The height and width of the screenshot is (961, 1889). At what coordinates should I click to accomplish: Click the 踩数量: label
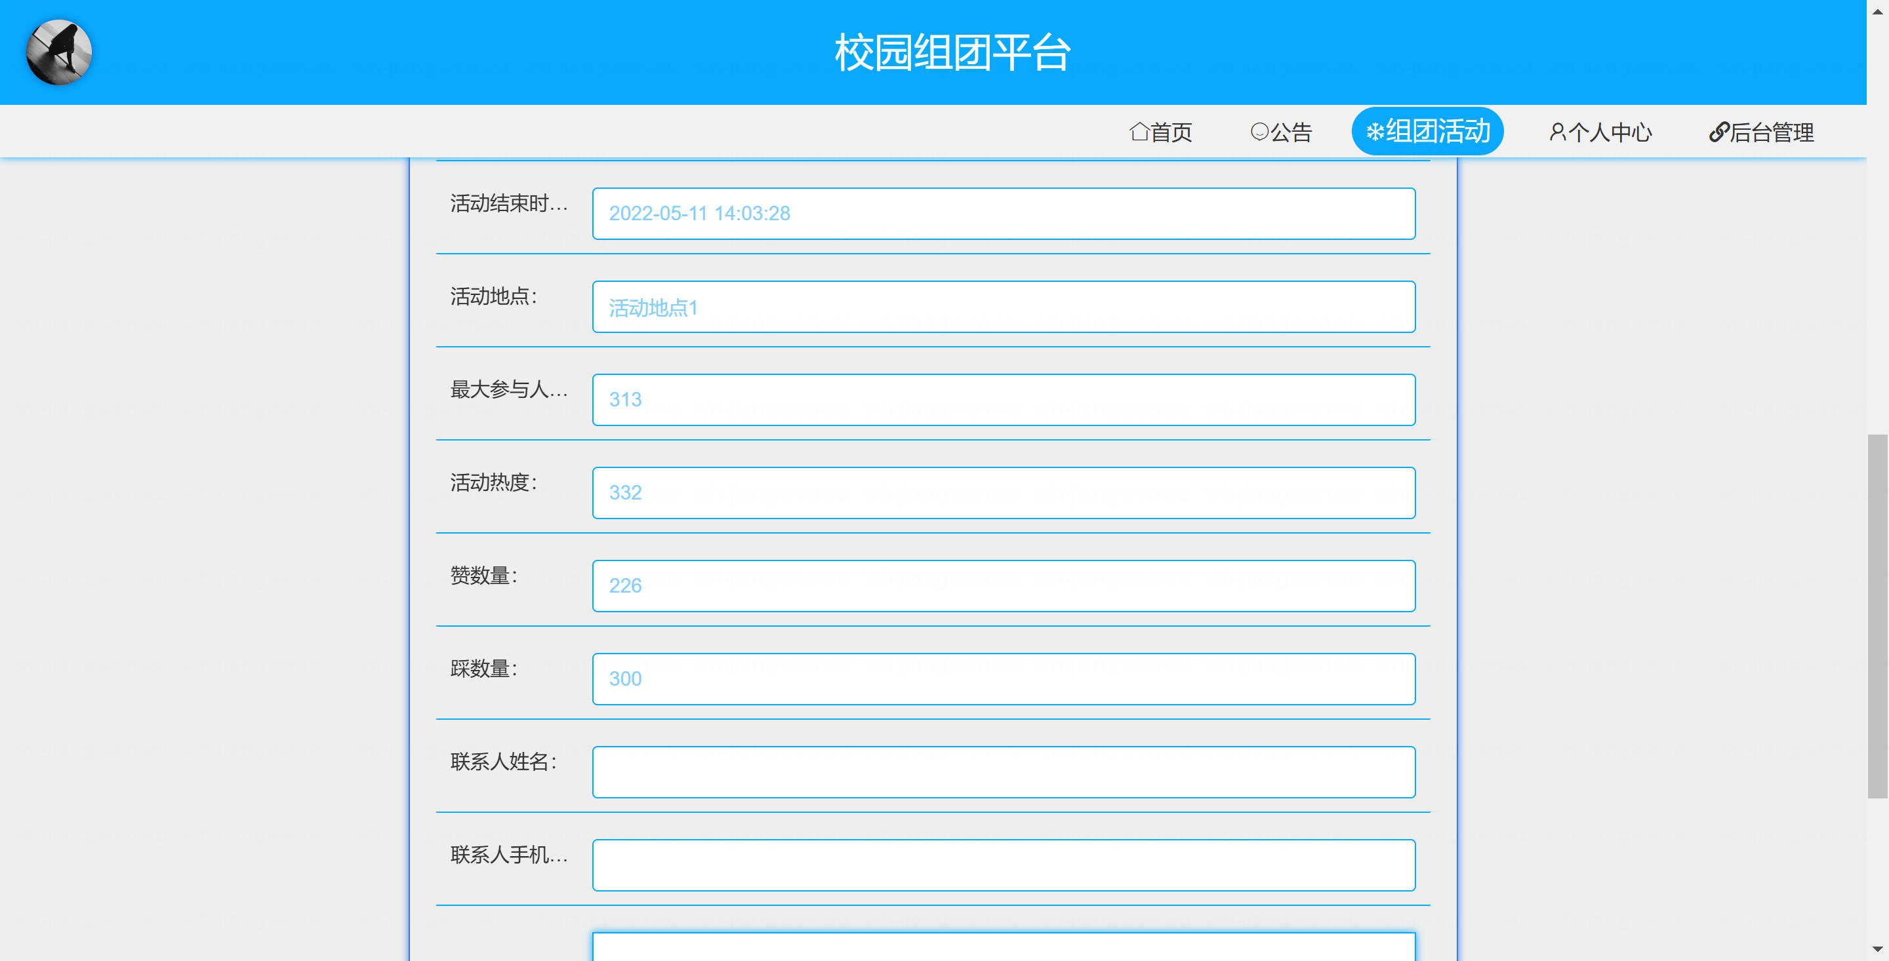484,669
